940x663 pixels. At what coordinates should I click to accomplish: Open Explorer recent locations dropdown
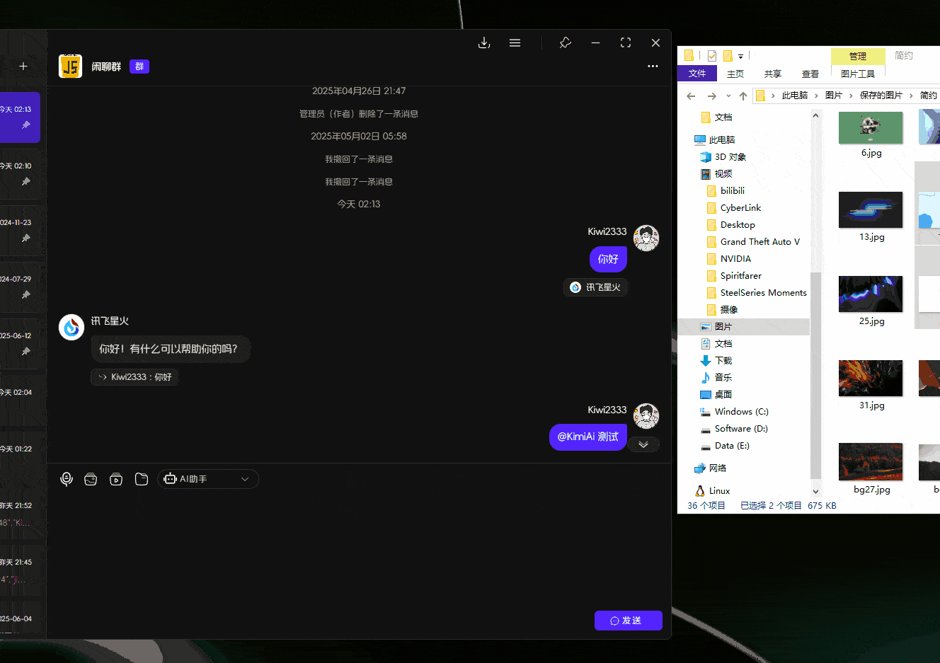[728, 96]
